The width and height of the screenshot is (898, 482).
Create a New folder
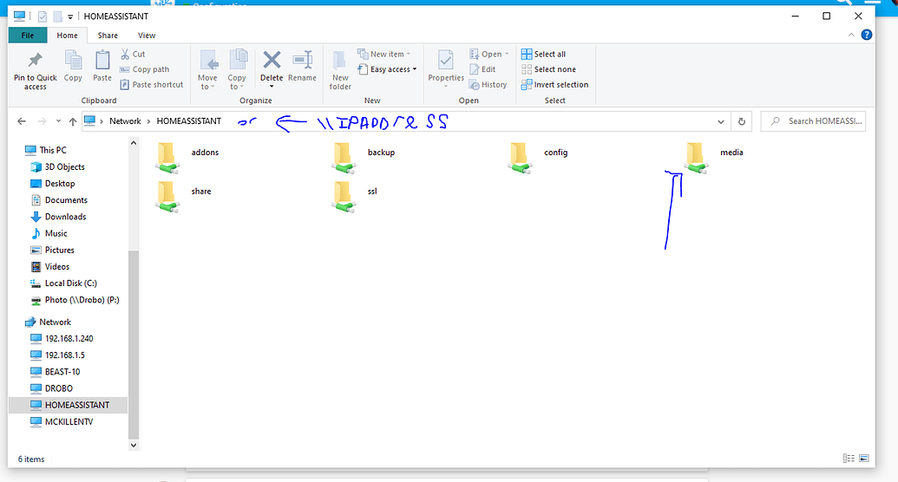(340, 70)
